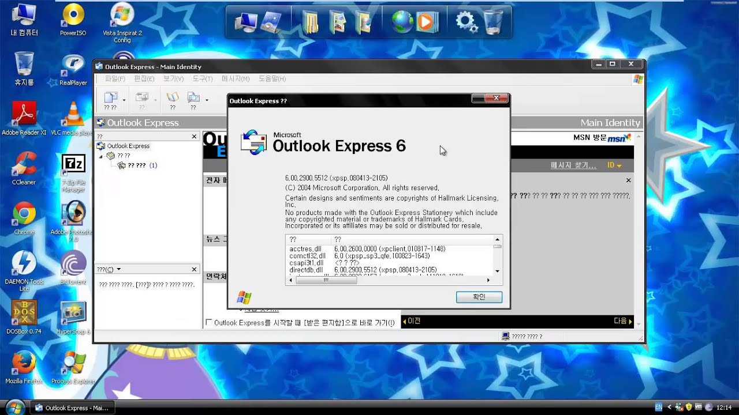This screenshot has width=739, height=415.
Task: Open the 휴지통 desktop icon
Action: pyautogui.click(x=24, y=69)
